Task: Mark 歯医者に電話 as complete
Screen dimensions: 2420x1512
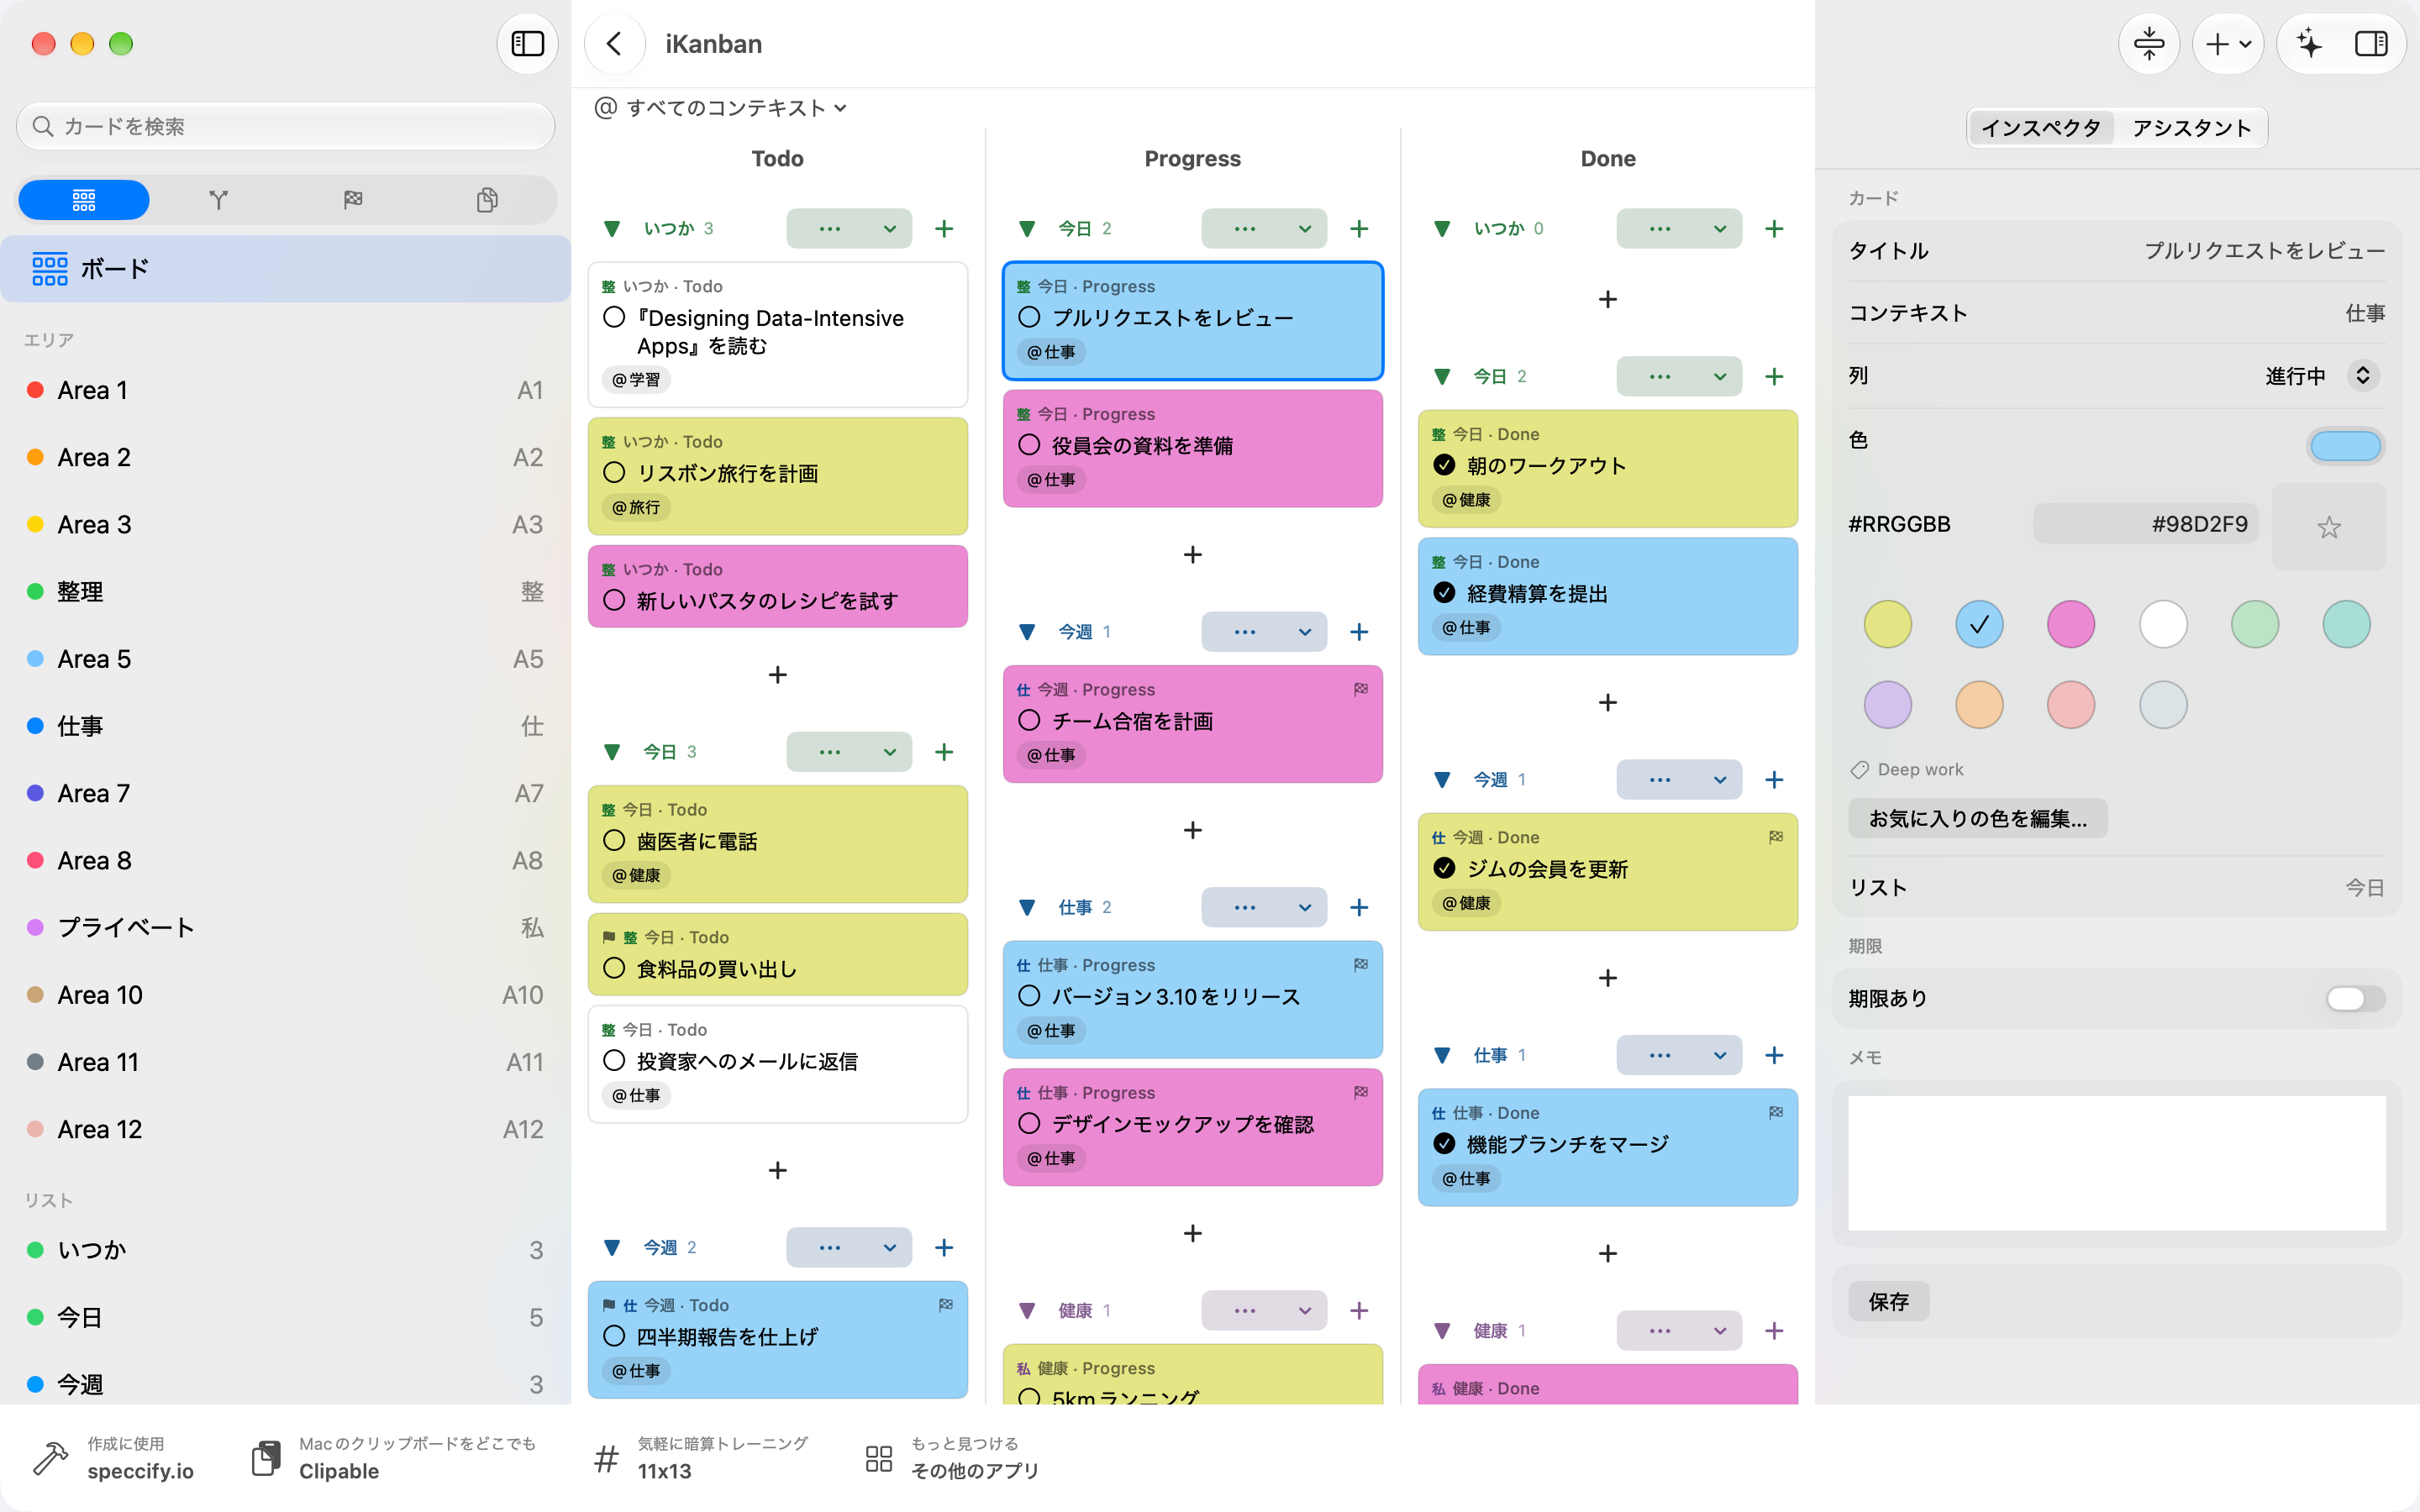Action: click(614, 841)
